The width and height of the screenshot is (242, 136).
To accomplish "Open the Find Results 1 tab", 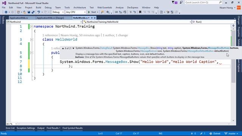I will [x=53, y=128].
